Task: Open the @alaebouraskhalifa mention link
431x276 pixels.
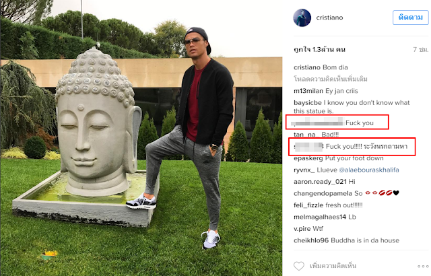Action: coord(369,170)
